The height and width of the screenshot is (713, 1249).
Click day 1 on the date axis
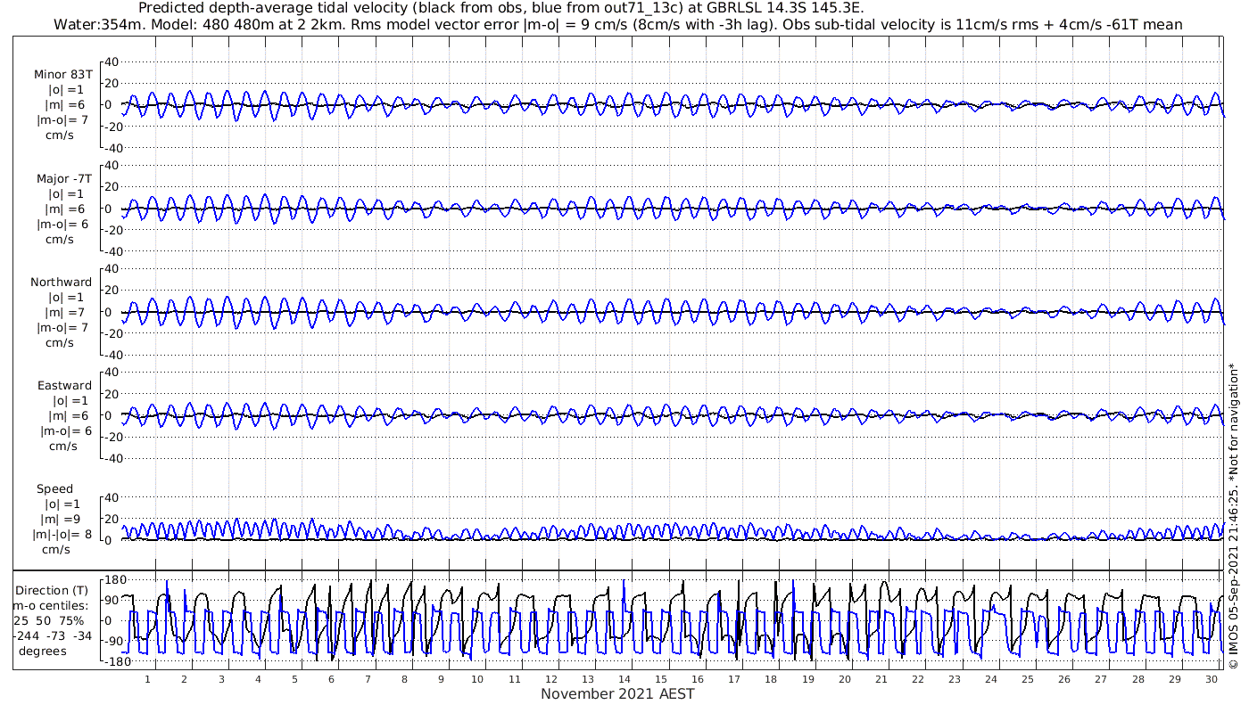coord(147,679)
